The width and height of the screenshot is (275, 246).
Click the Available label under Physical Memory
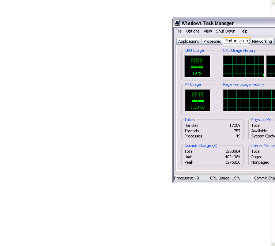(x=259, y=131)
